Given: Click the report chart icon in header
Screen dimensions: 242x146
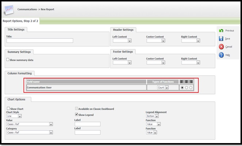Looking at the screenshot, I should pyautogui.click(x=9, y=10).
